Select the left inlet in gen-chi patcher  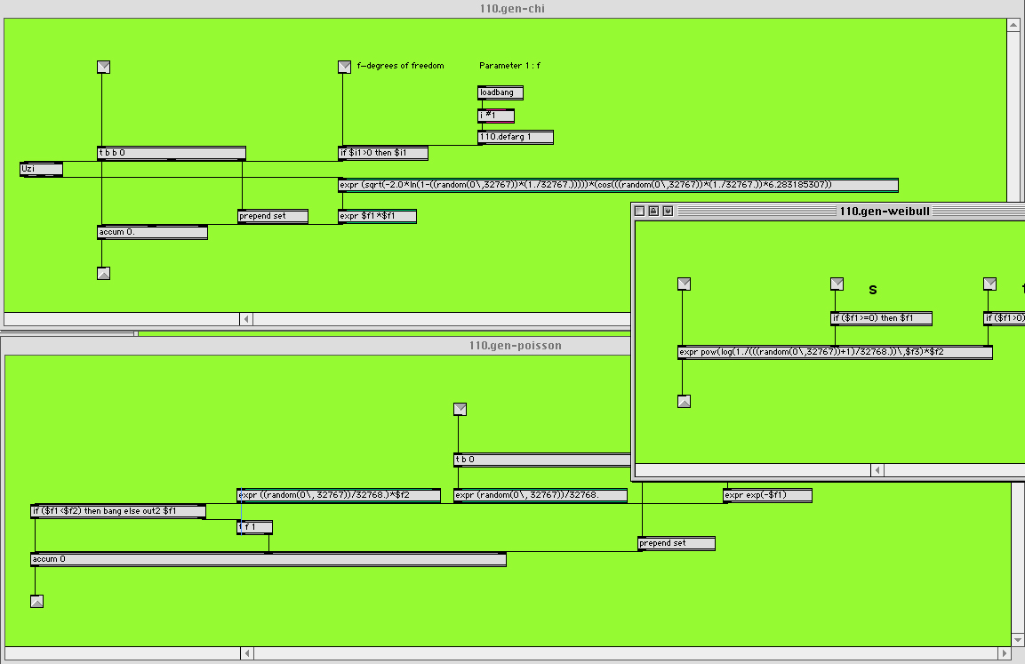click(x=103, y=67)
